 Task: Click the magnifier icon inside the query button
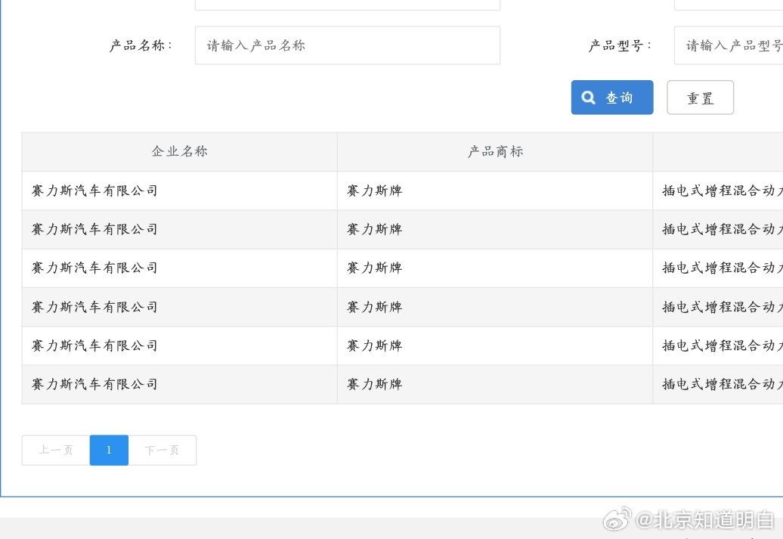[588, 97]
